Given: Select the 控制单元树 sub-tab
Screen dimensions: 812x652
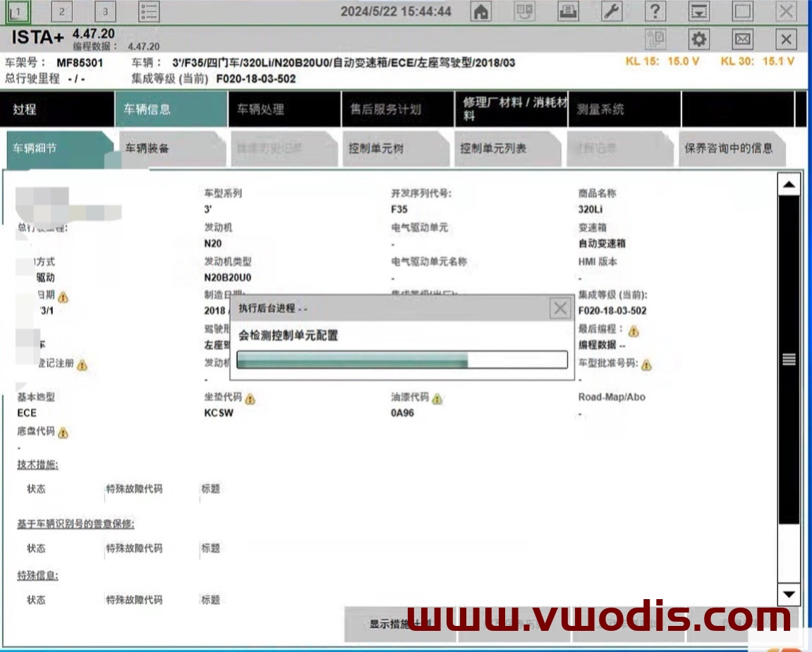Looking at the screenshot, I should pyautogui.click(x=396, y=149).
